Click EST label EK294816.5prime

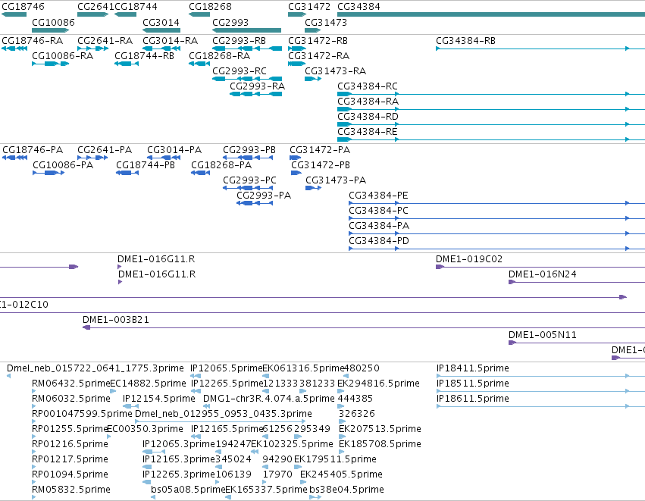pos(378,384)
